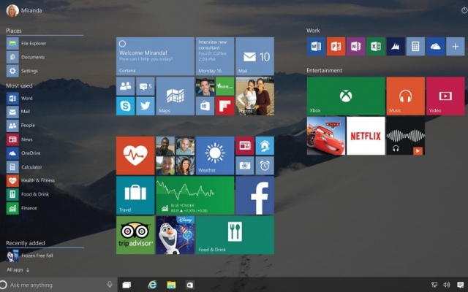The width and height of the screenshot is (468, 292).
Task: Open the Alarms clock tile
Action: (265, 166)
